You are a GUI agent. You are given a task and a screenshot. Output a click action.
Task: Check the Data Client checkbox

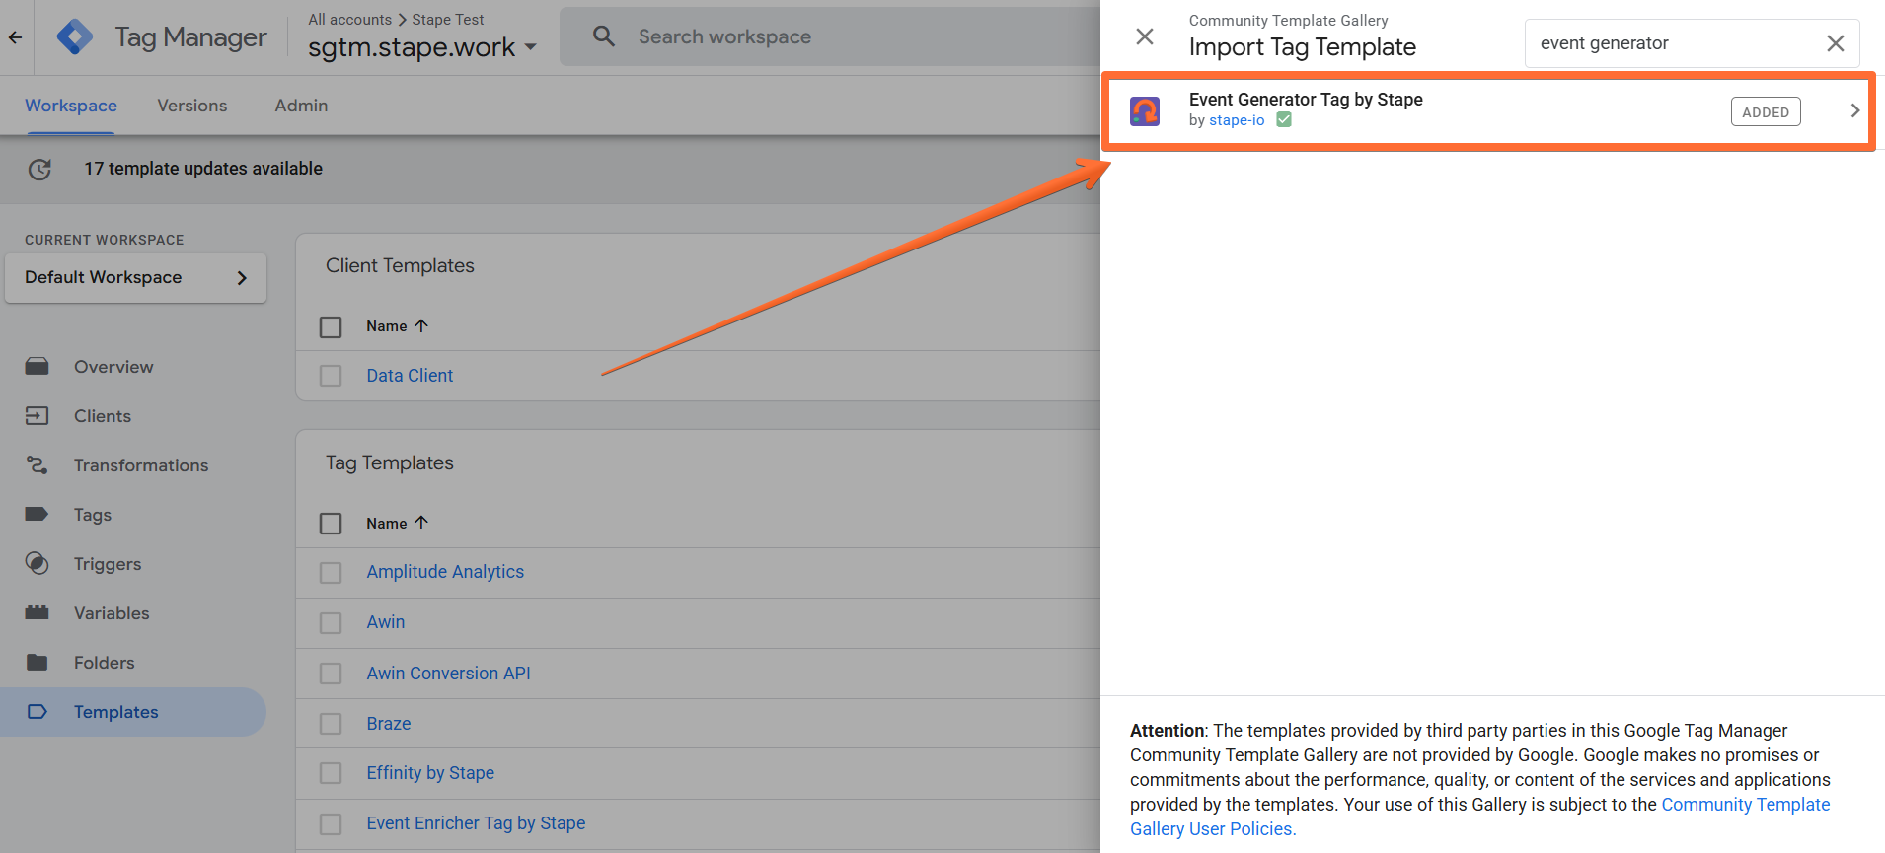coord(331,376)
